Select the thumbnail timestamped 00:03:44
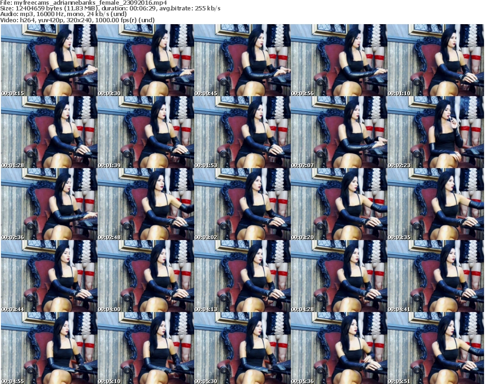 coord(49,276)
